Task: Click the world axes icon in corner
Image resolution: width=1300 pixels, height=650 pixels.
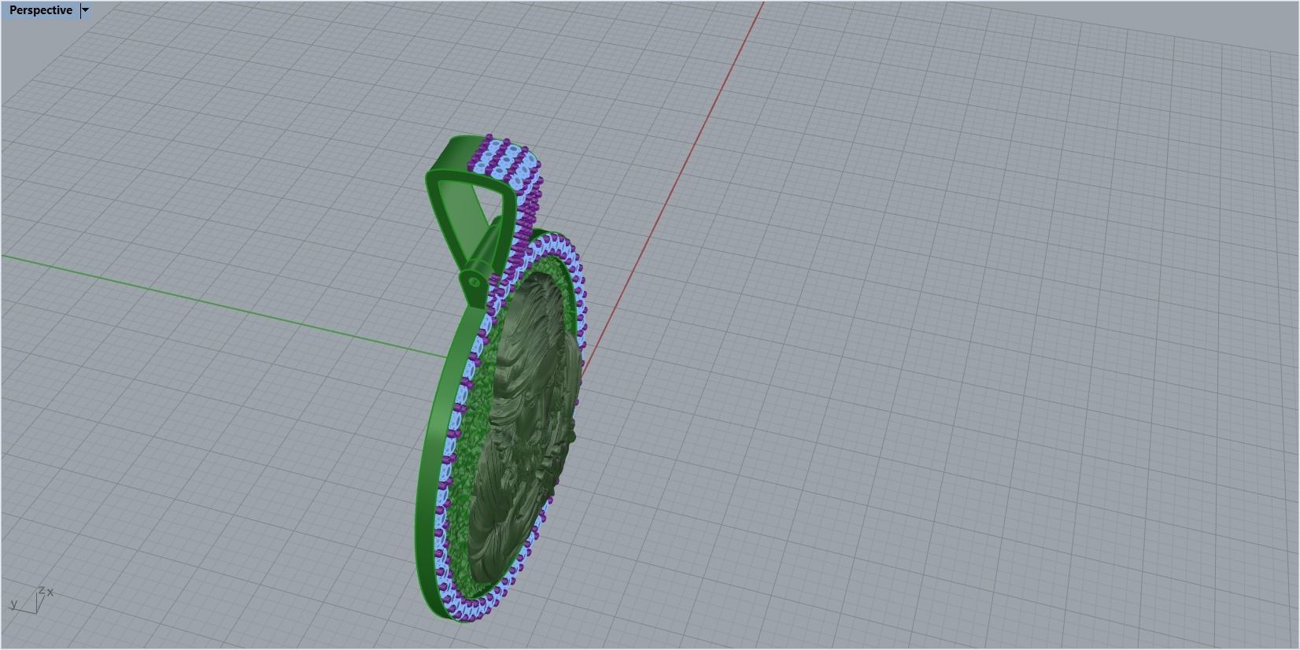Action: [x=31, y=600]
